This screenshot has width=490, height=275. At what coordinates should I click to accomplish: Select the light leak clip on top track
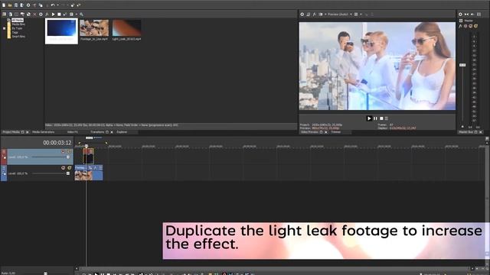88,156
